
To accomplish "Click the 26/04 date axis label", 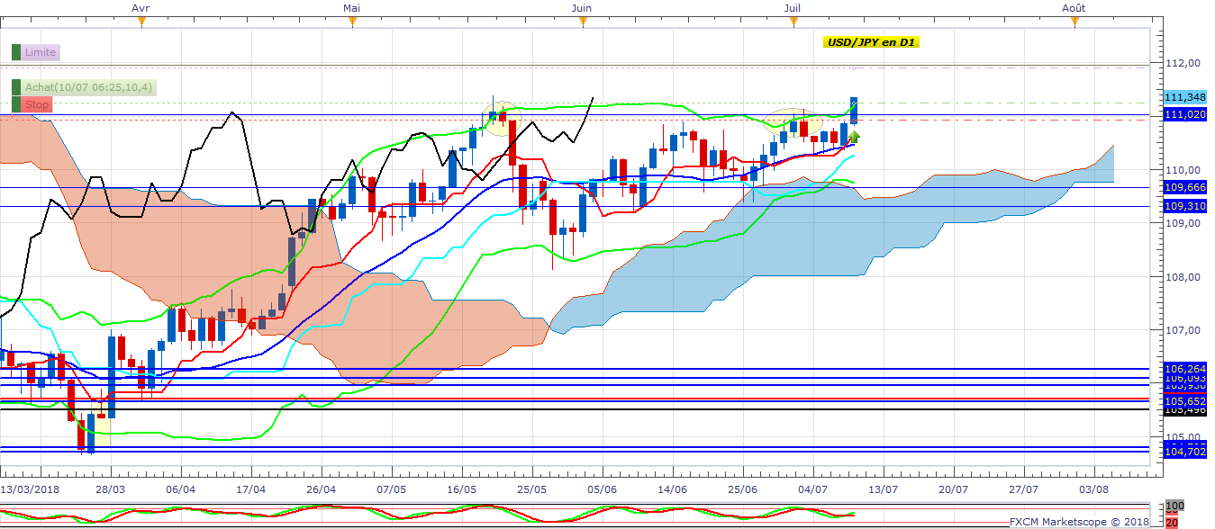I will pyautogui.click(x=322, y=489).
